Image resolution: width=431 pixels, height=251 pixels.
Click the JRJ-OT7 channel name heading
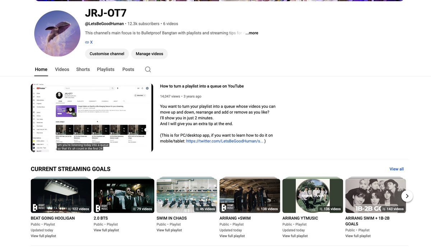[x=106, y=13]
